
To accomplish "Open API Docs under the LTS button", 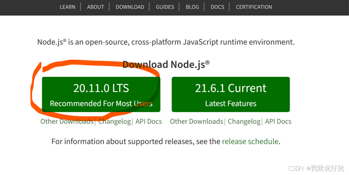I will [149, 121].
